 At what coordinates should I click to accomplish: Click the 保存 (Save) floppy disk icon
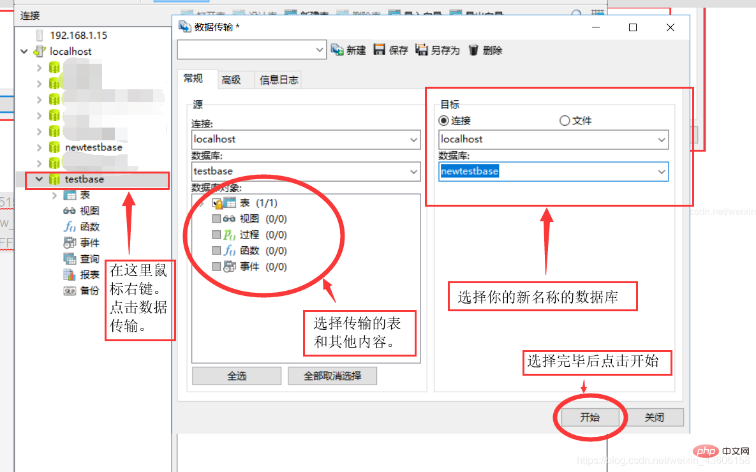tap(380, 49)
